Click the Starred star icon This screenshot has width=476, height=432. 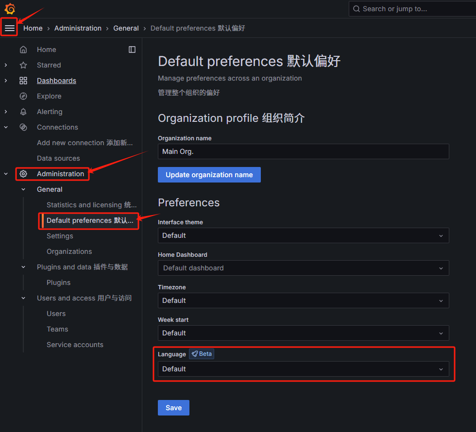23,65
